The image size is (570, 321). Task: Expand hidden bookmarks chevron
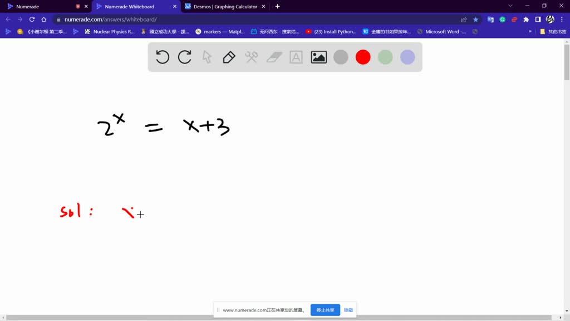tap(530, 32)
